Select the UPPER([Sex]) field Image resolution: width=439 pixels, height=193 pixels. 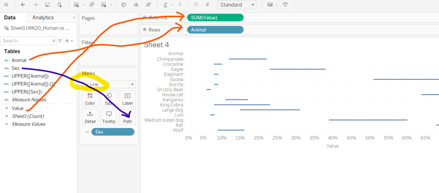[x=26, y=92]
